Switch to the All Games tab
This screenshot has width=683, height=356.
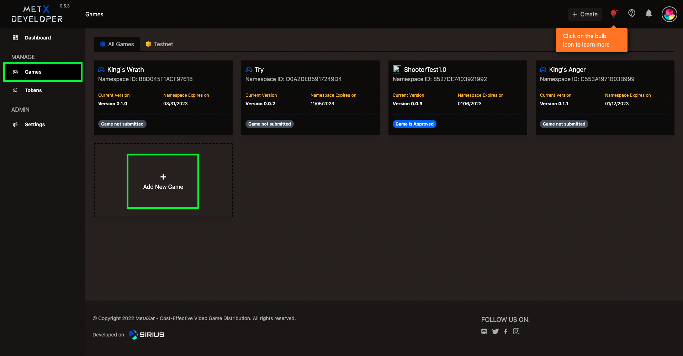(x=117, y=44)
